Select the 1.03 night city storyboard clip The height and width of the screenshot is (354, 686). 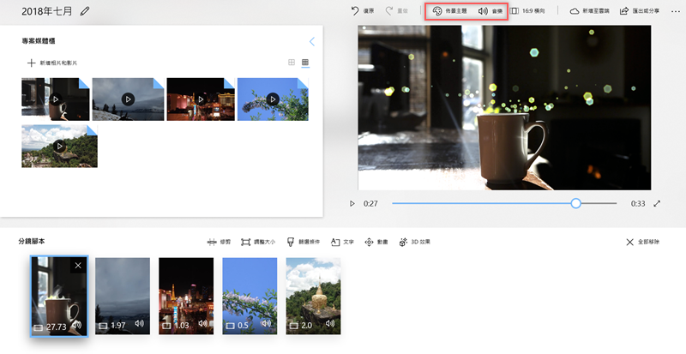186,297
